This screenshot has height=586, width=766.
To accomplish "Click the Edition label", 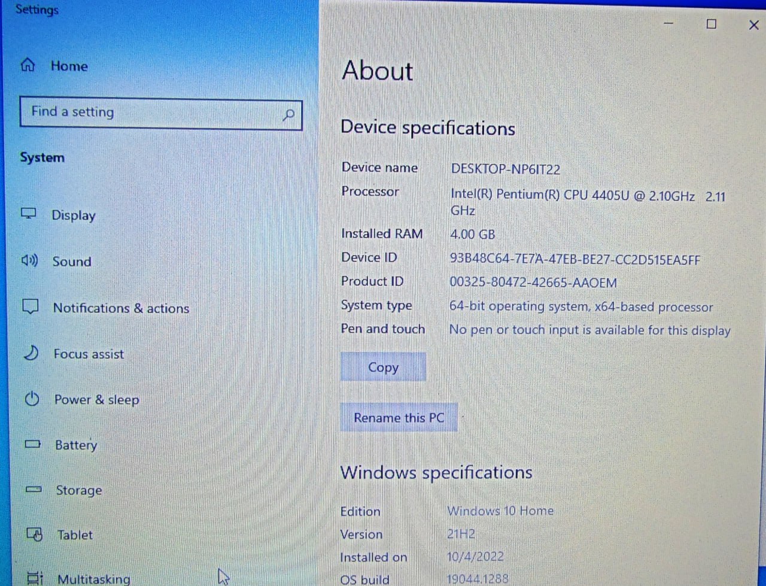I will pos(360,511).
